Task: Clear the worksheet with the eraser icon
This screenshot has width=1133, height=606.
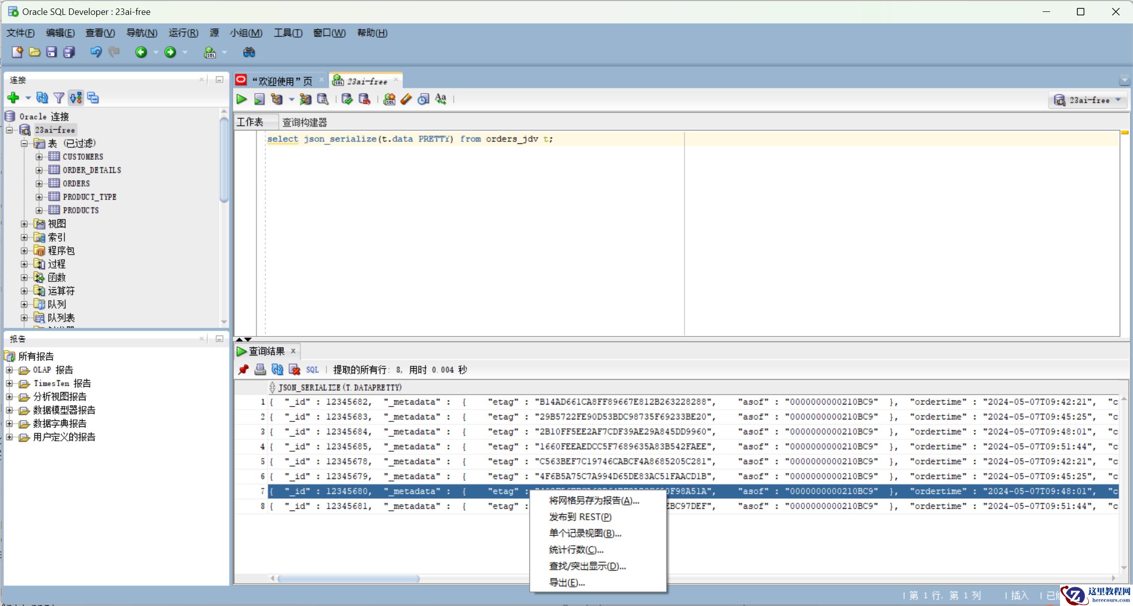Action: (406, 99)
